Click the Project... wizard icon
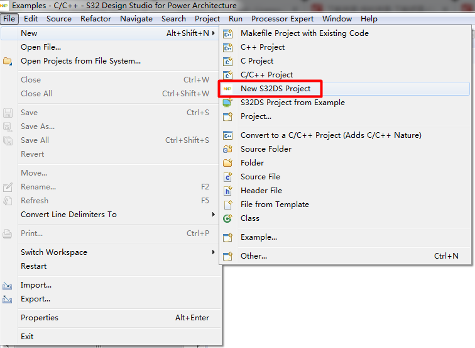475x348 pixels. click(228, 116)
